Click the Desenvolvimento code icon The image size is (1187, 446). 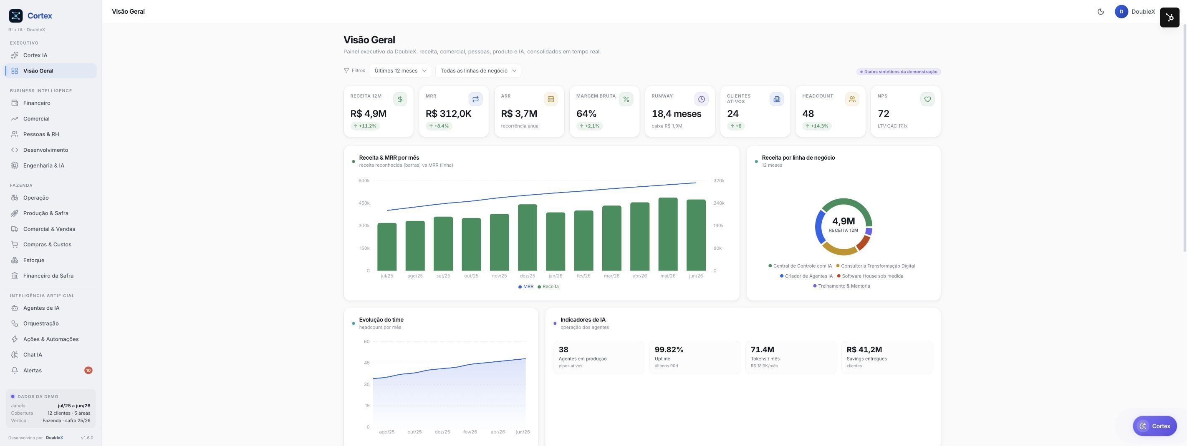pos(15,150)
